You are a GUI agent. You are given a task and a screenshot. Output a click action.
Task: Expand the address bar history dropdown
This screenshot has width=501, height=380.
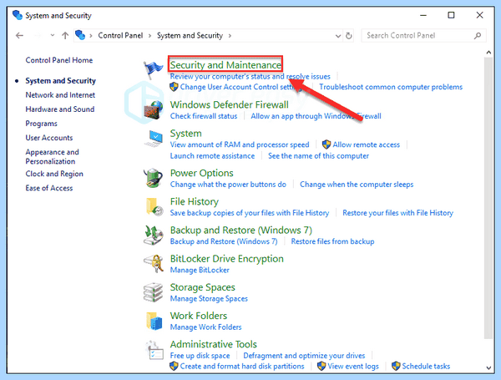pyautogui.click(x=338, y=36)
